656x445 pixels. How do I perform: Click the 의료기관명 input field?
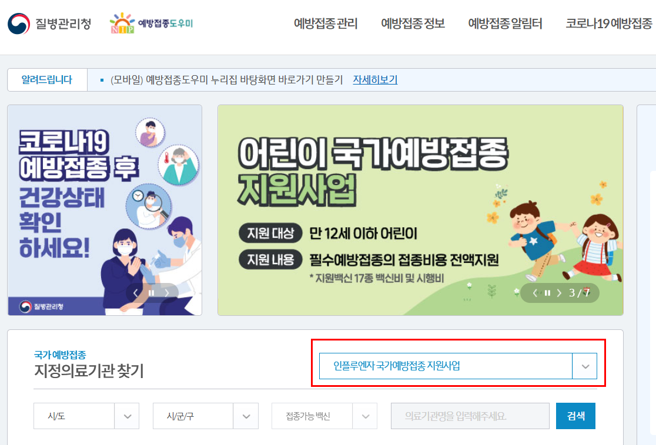470,416
